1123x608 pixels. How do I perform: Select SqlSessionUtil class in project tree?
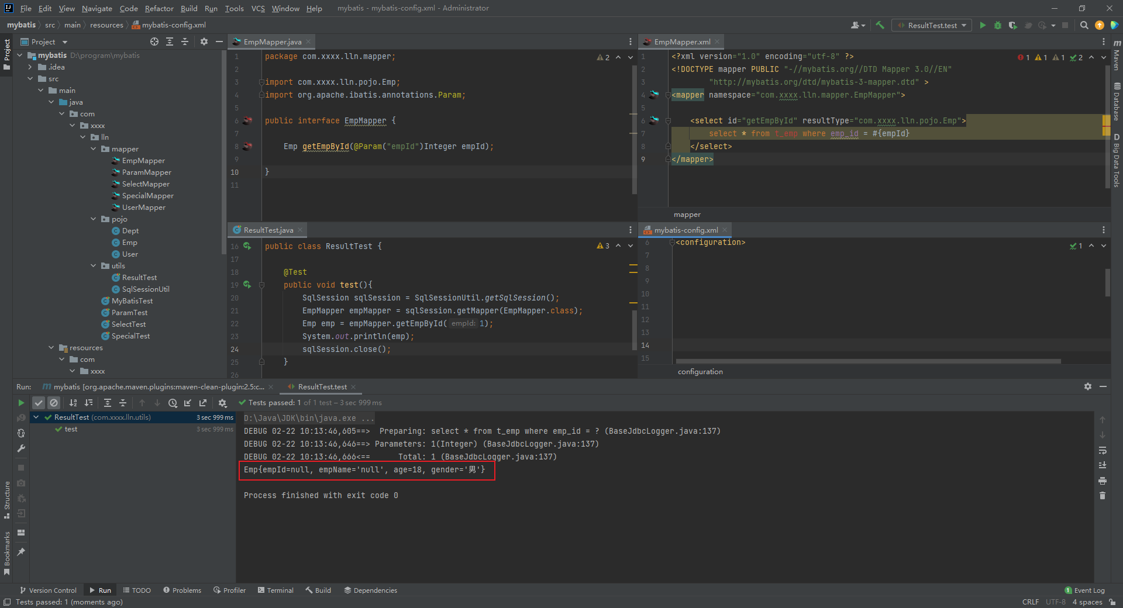[145, 289]
